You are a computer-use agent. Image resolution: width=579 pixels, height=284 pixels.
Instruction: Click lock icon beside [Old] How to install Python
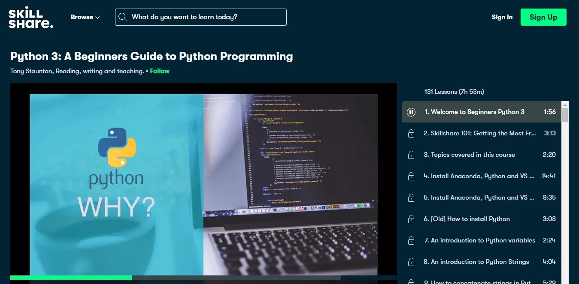pyautogui.click(x=411, y=219)
